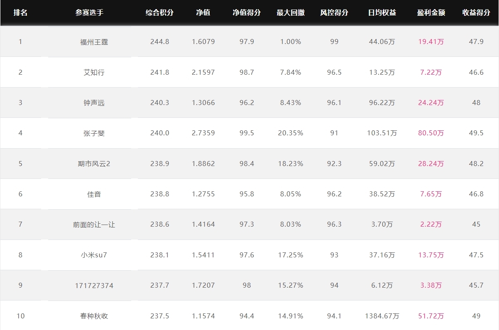499x330 pixels.
Task: Select contestant 钟声远
Action: [94, 103]
